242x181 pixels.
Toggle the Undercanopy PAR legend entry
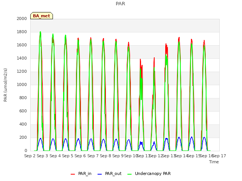point(149,173)
